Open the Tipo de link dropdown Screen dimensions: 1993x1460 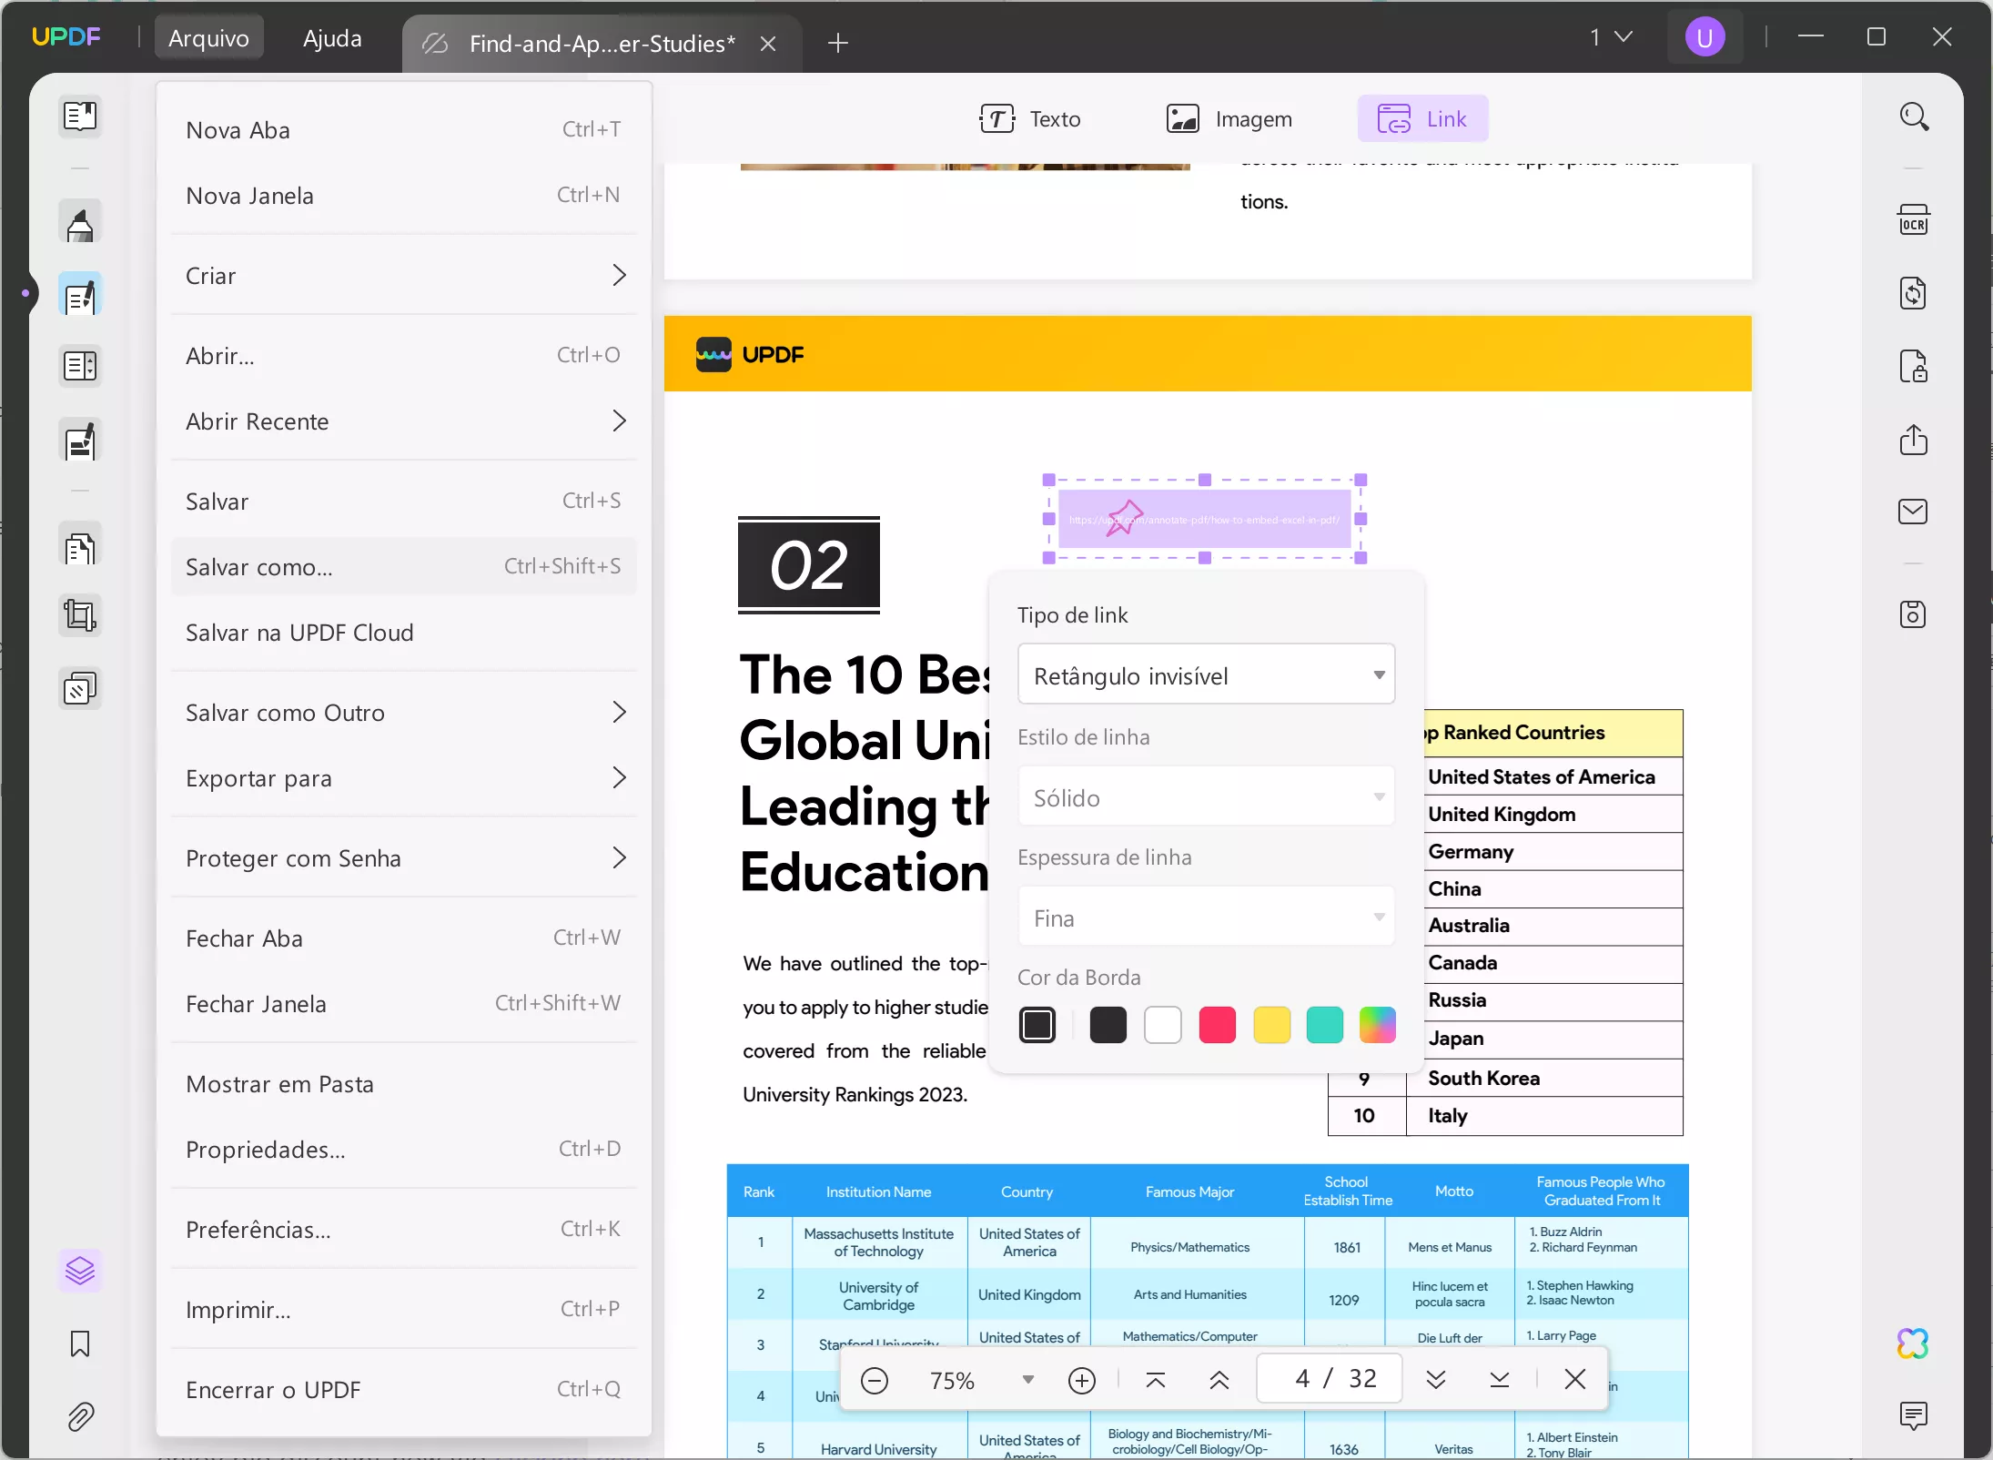click(x=1206, y=674)
